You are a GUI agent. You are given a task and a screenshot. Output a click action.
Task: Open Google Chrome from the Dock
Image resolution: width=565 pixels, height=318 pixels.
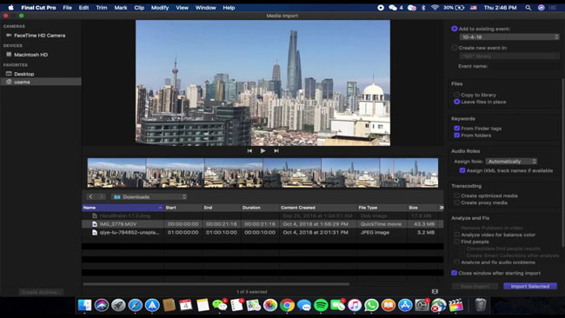coord(287,305)
